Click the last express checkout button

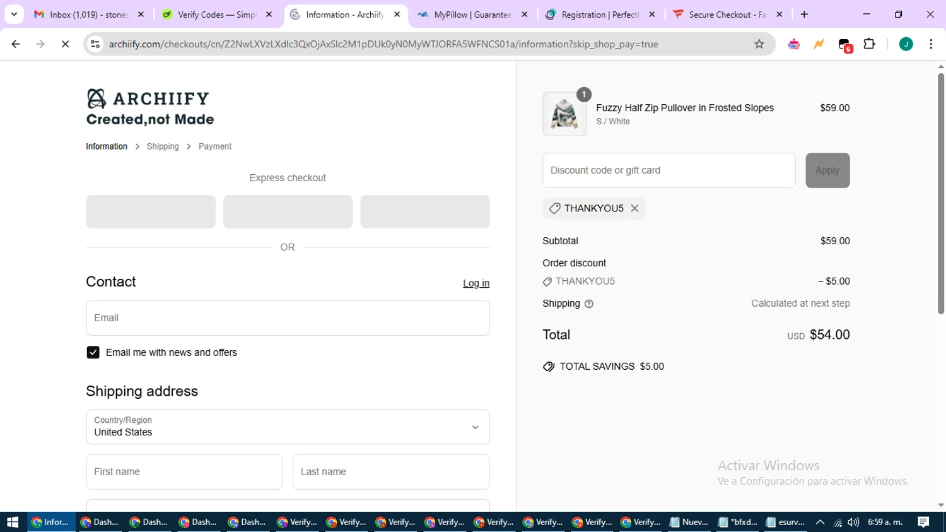pyautogui.click(x=425, y=211)
